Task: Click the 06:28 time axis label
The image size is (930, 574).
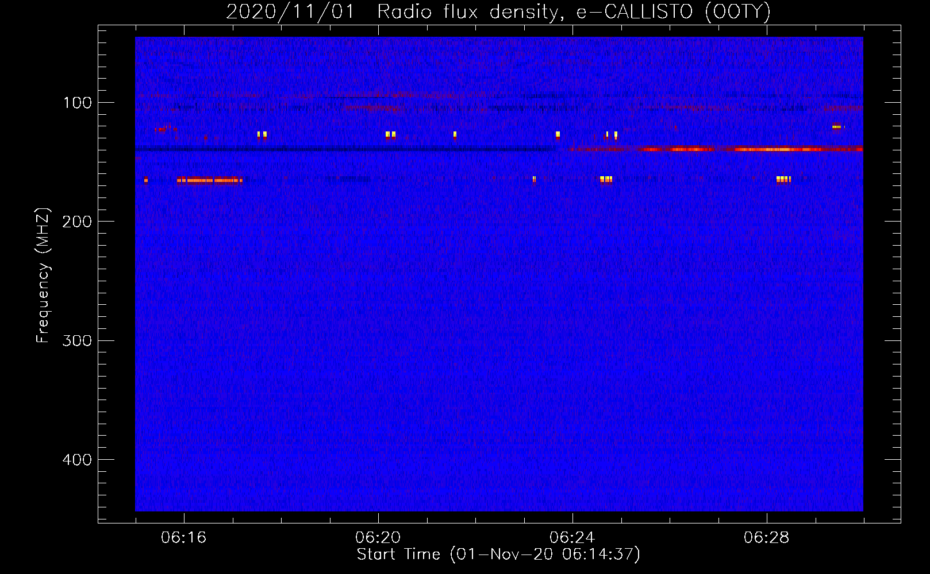Action: coord(767,538)
